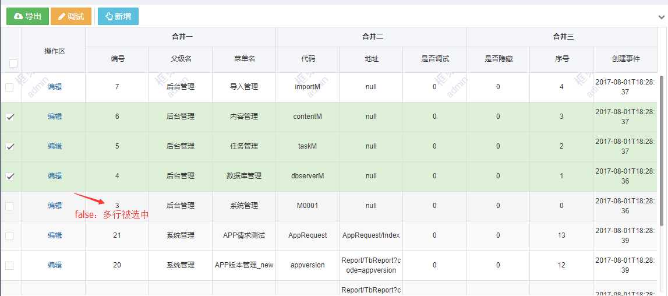This screenshot has height=296, width=668.
Task: Click the importM code cell
Action: click(308, 87)
